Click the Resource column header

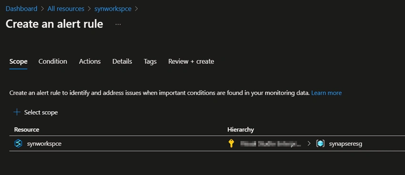coord(27,130)
